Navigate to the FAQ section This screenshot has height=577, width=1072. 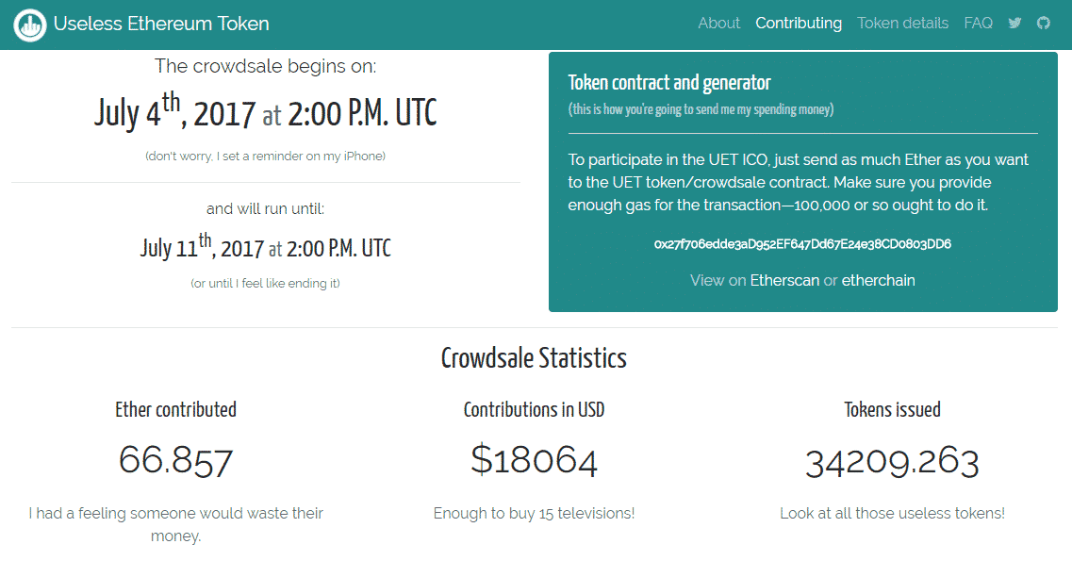point(978,24)
